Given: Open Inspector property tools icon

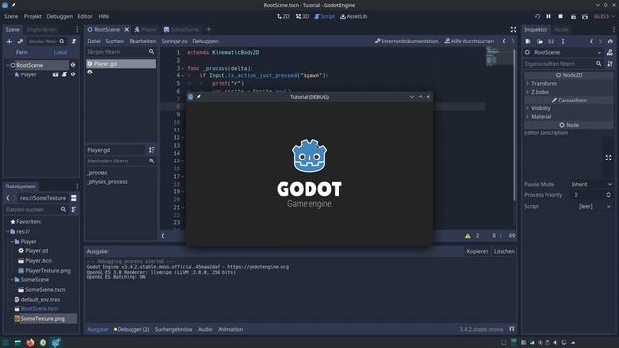Looking at the screenshot, I should 610,64.
